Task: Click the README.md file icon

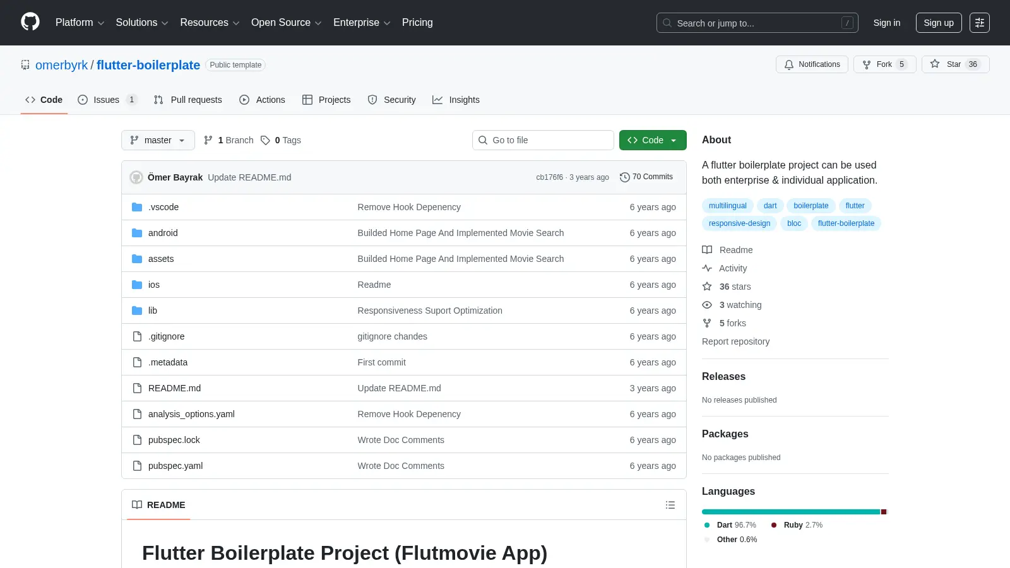Action: [x=137, y=388]
